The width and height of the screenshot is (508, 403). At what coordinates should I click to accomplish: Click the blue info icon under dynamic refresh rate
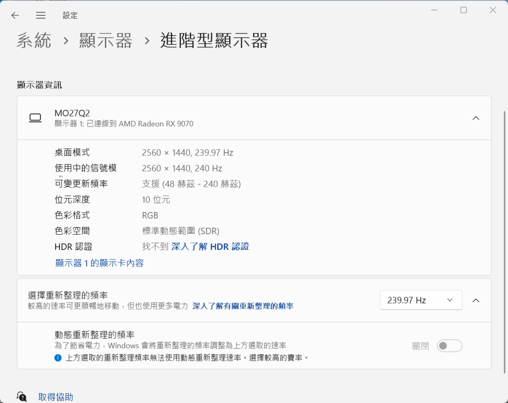(58, 358)
